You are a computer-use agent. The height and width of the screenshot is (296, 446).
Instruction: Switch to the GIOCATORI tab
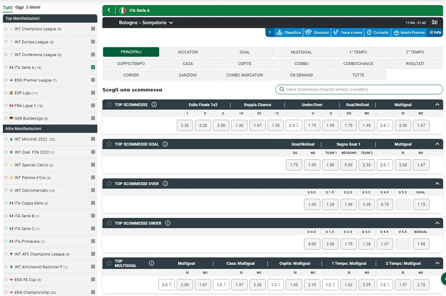[188, 52]
